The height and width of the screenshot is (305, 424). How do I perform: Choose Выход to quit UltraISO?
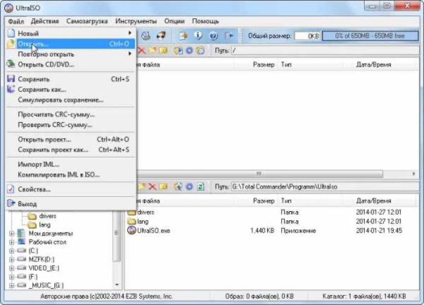70,204
